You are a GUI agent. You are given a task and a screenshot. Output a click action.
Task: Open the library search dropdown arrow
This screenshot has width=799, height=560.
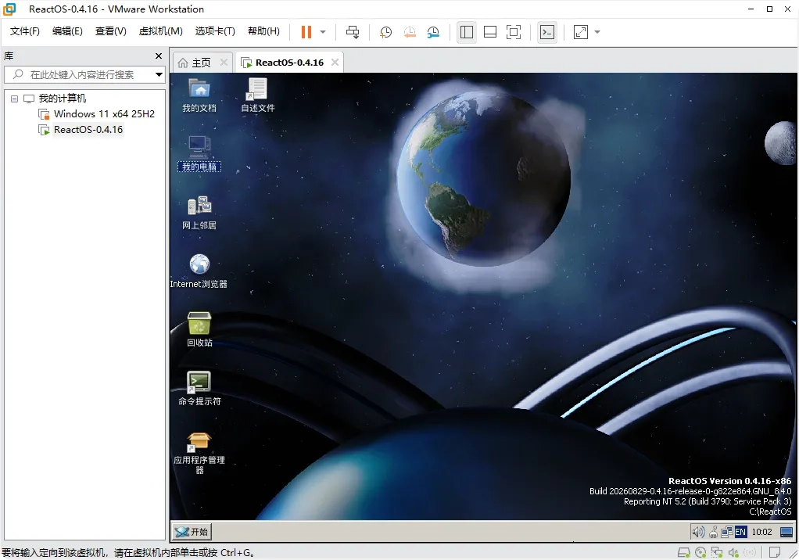click(159, 74)
